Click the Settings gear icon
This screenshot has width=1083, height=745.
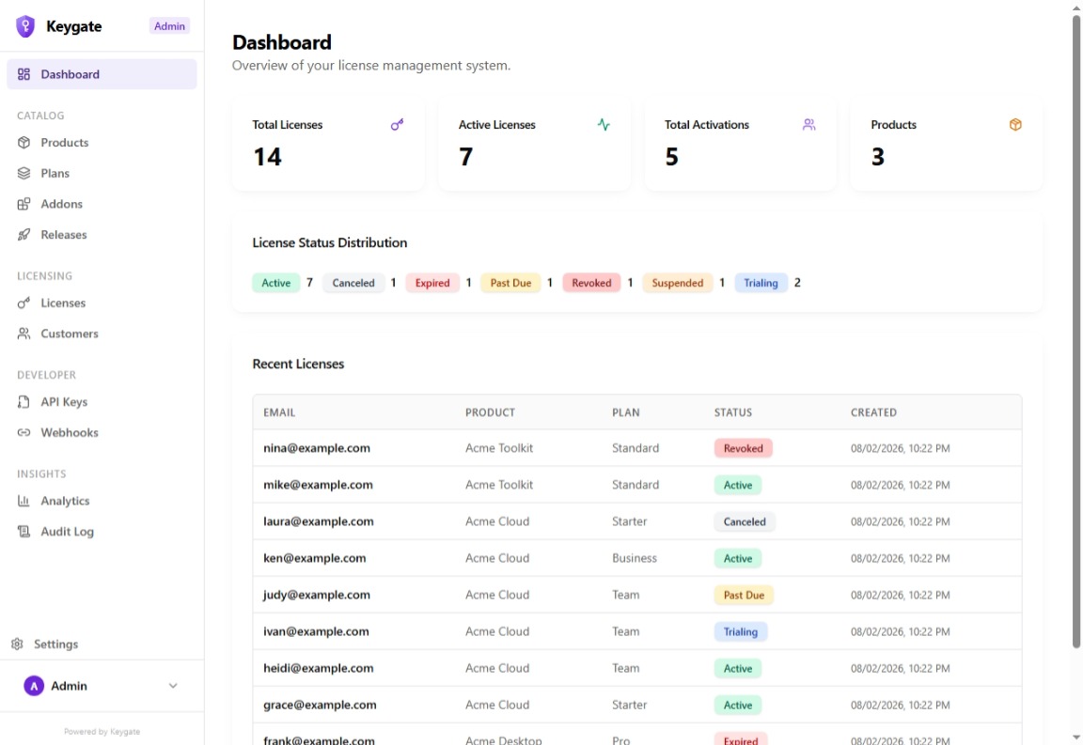[x=17, y=644]
